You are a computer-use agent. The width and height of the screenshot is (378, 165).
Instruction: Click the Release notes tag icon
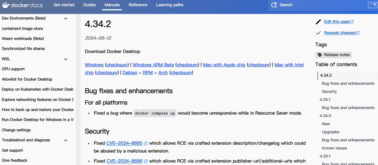[x=320, y=55]
